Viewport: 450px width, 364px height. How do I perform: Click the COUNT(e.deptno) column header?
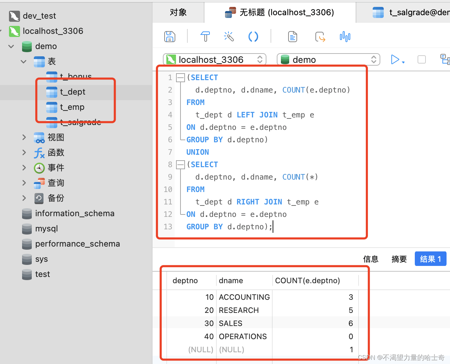(307, 280)
